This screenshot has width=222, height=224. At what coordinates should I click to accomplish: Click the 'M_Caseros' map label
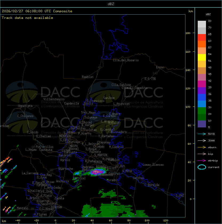coord(116,147)
